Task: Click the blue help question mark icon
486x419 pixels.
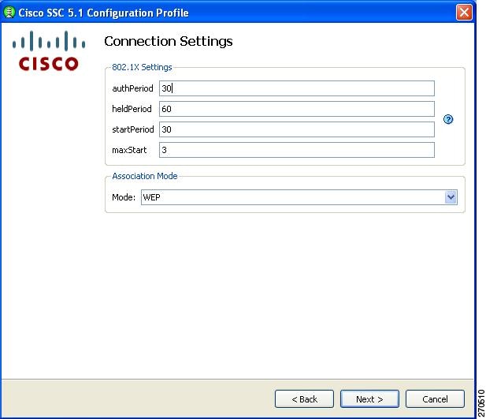Action: coord(448,119)
